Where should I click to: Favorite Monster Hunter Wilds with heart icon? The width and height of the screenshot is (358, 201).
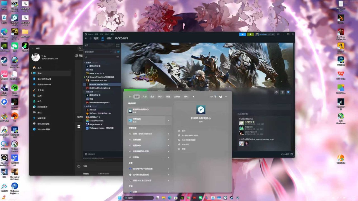tap(288, 92)
